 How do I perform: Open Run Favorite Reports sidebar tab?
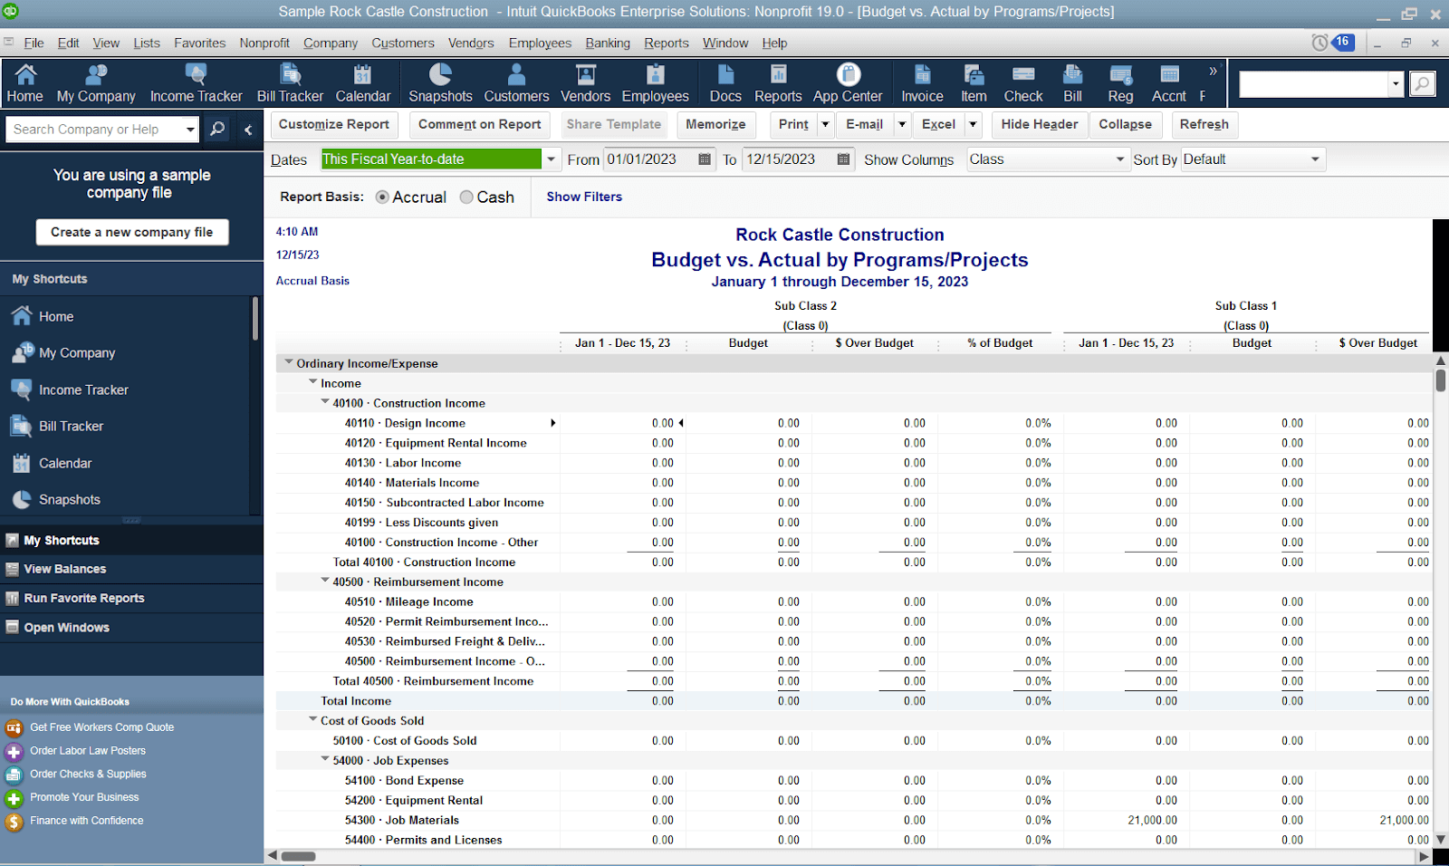84,598
